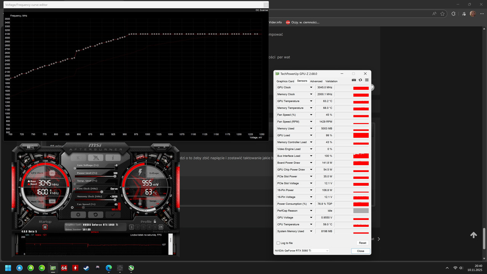Click the browser read aloud icon

(x=434, y=14)
